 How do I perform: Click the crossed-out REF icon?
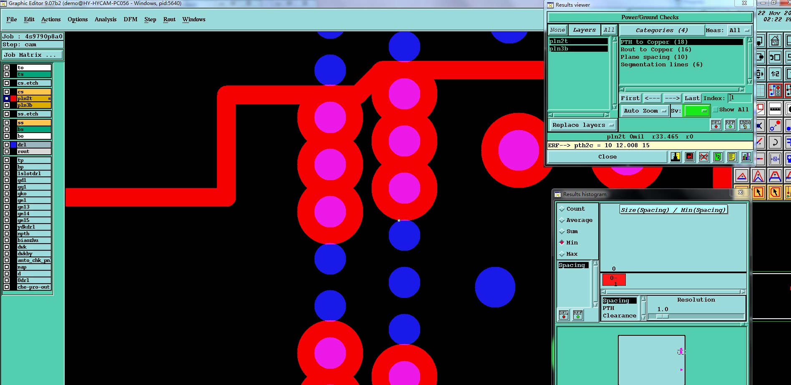(x=704, y=157)
